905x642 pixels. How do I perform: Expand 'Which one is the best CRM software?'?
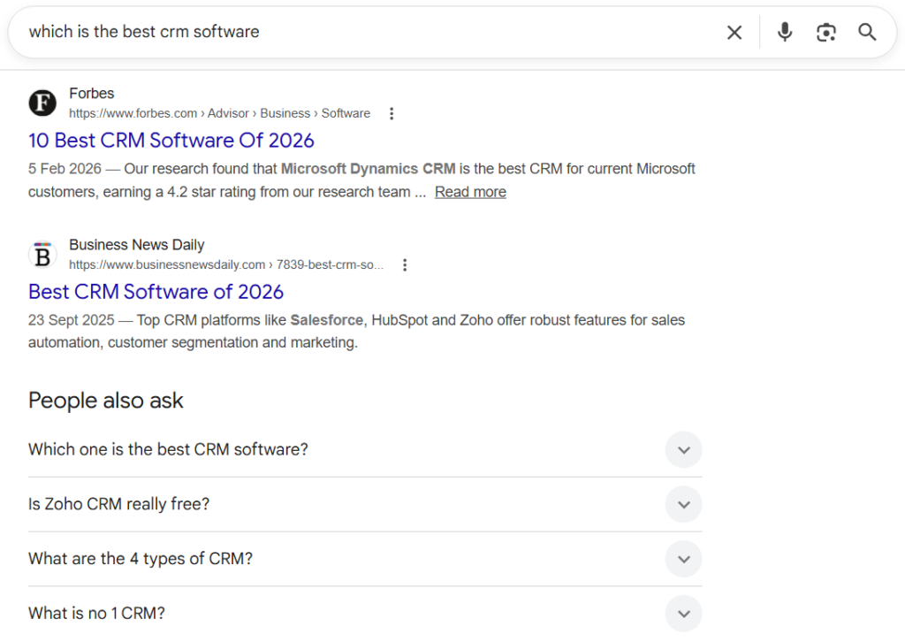365,449
